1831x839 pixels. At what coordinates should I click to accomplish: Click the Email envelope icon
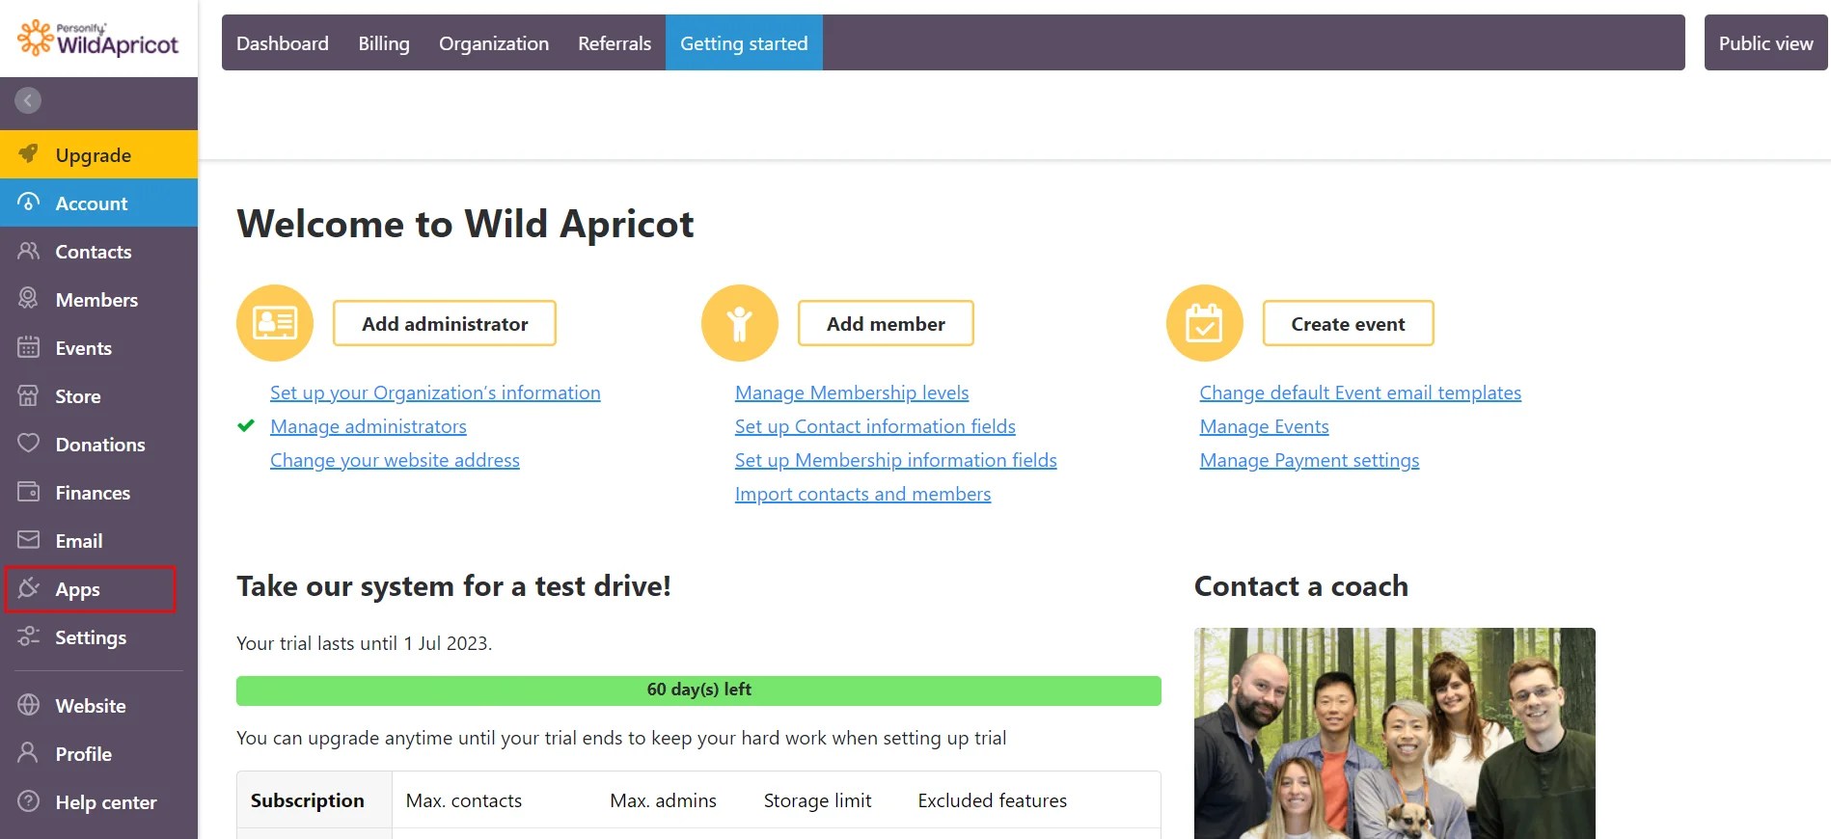[x=29, y=540]
